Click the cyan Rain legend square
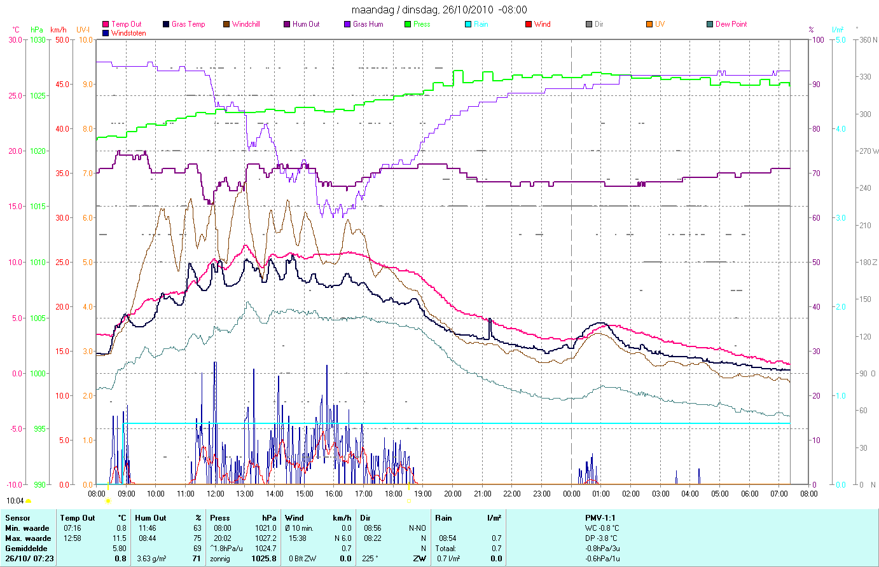879x567 pixels. point(468,24)
